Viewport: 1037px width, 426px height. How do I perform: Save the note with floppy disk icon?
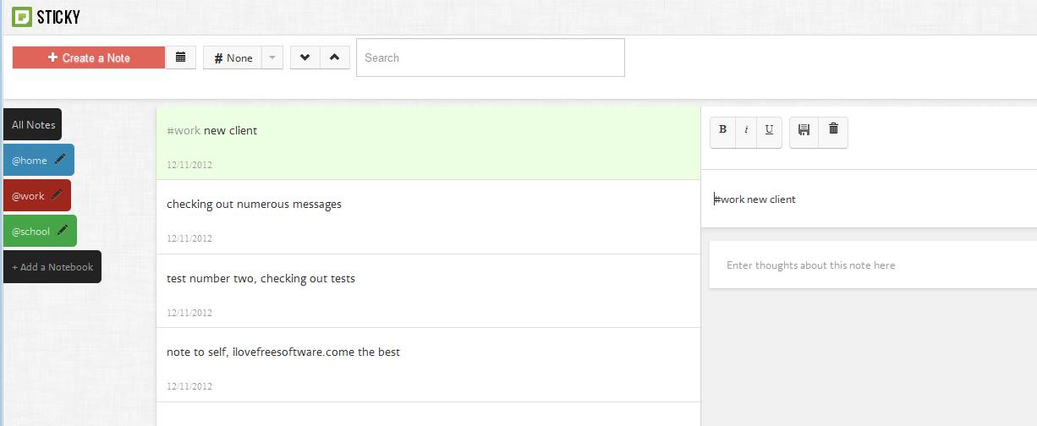[804, 129]
